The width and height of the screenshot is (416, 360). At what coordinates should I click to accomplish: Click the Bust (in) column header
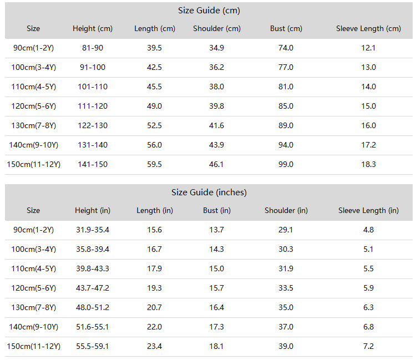[x=217, y=211]
